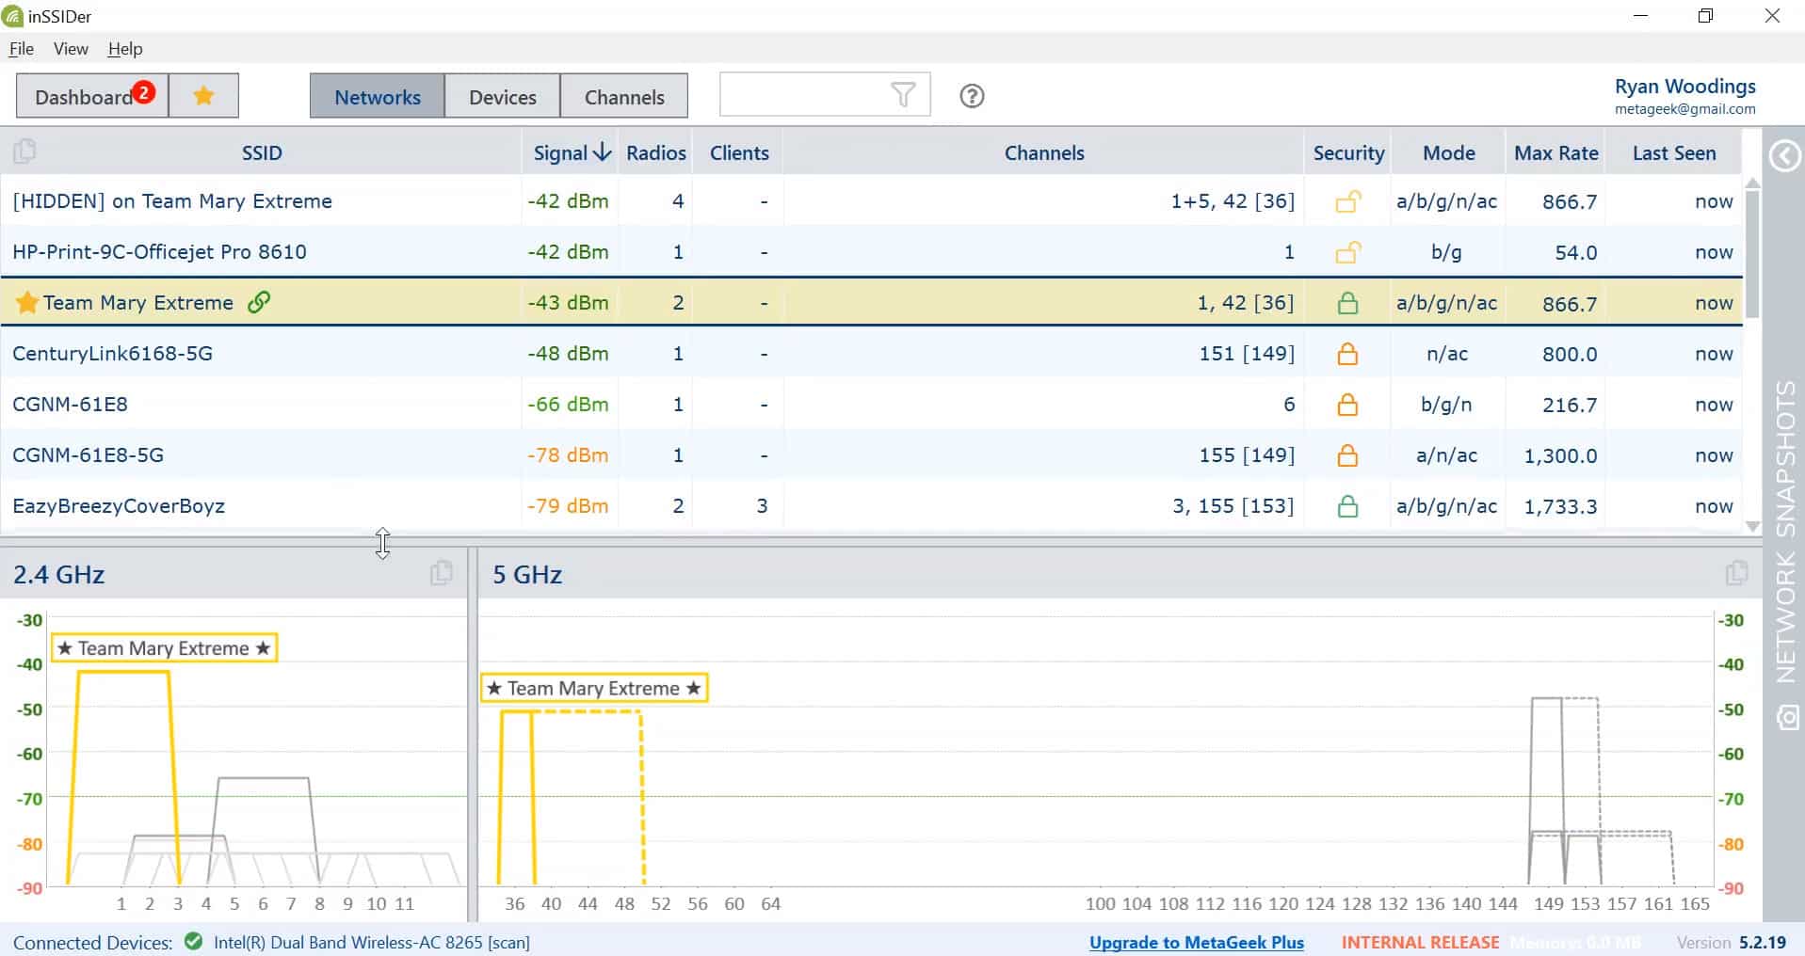Open the Help menu
The width and height of the screenshot is (1805, 956).
click(125, 49)
